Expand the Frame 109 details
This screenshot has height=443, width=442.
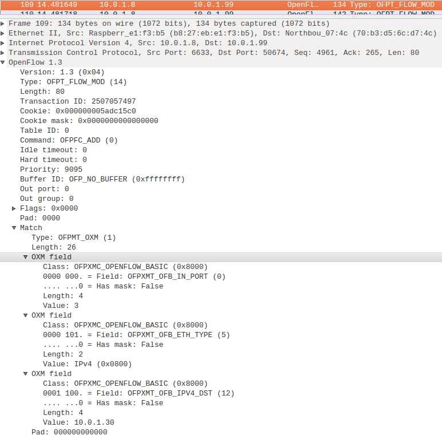(x=3, y=23)
